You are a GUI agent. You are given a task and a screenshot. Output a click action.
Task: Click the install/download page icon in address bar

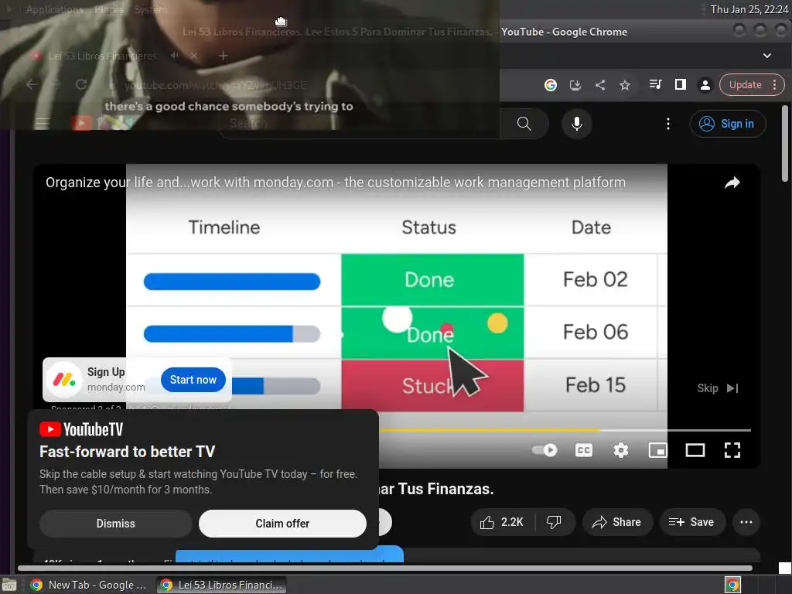click(x=575, y=85)
